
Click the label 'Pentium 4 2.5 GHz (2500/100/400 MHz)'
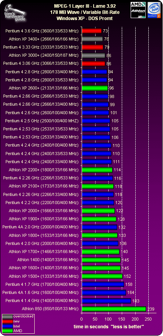click(x=42, y=121)
